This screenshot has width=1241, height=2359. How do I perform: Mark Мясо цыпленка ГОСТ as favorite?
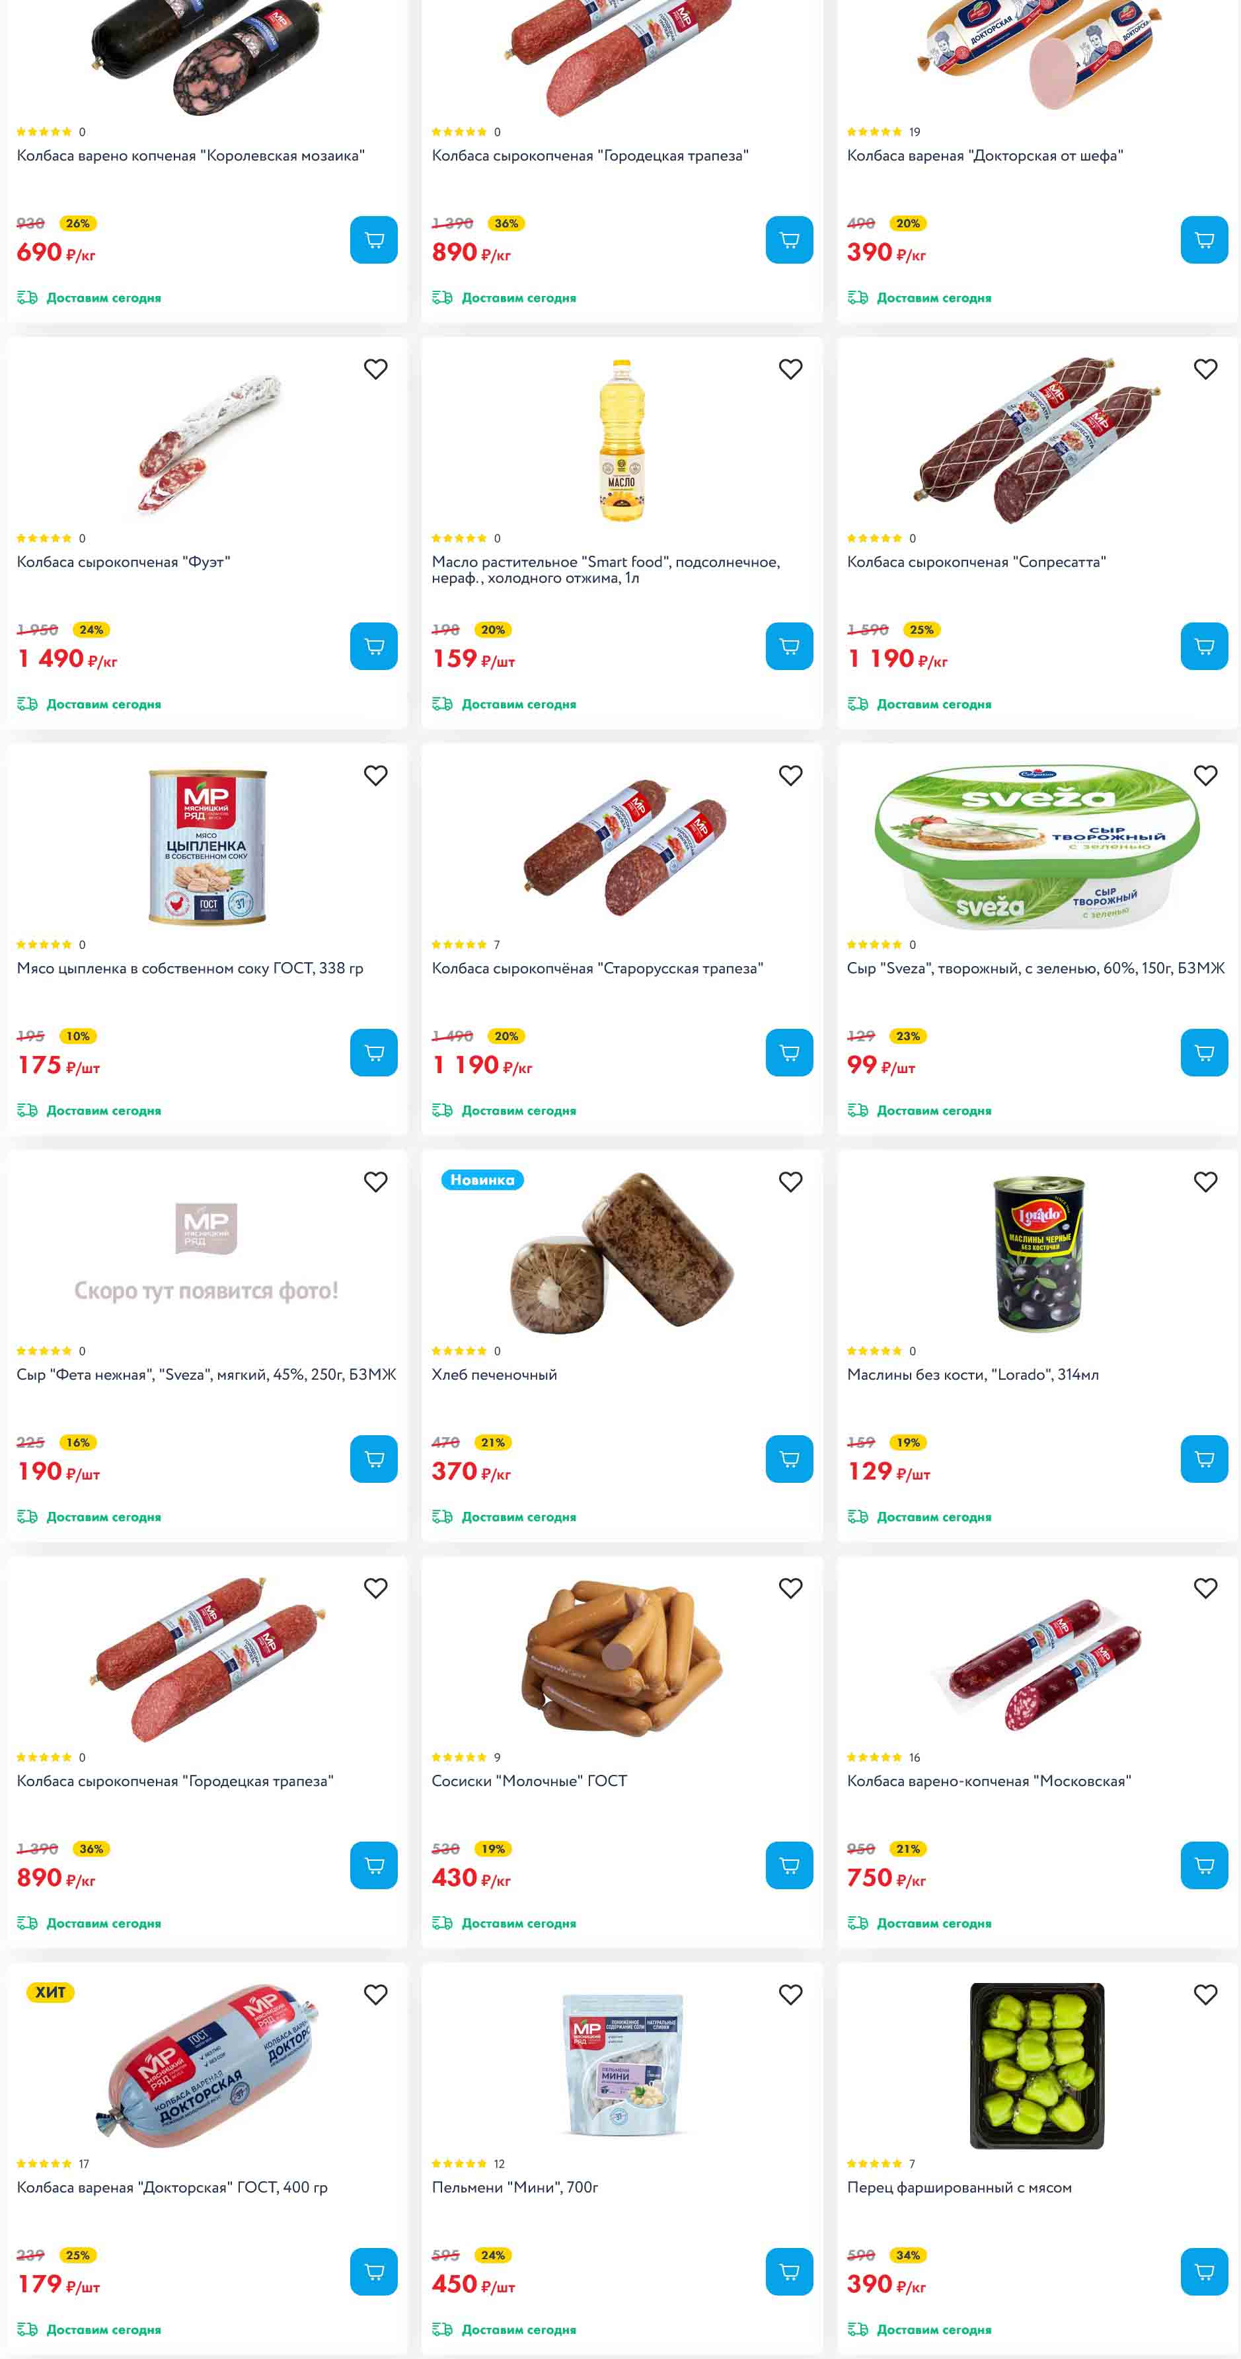coord(375,776)
